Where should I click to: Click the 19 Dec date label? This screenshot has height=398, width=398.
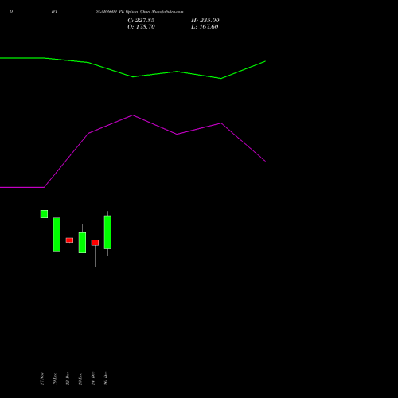(x=55, y=379)
